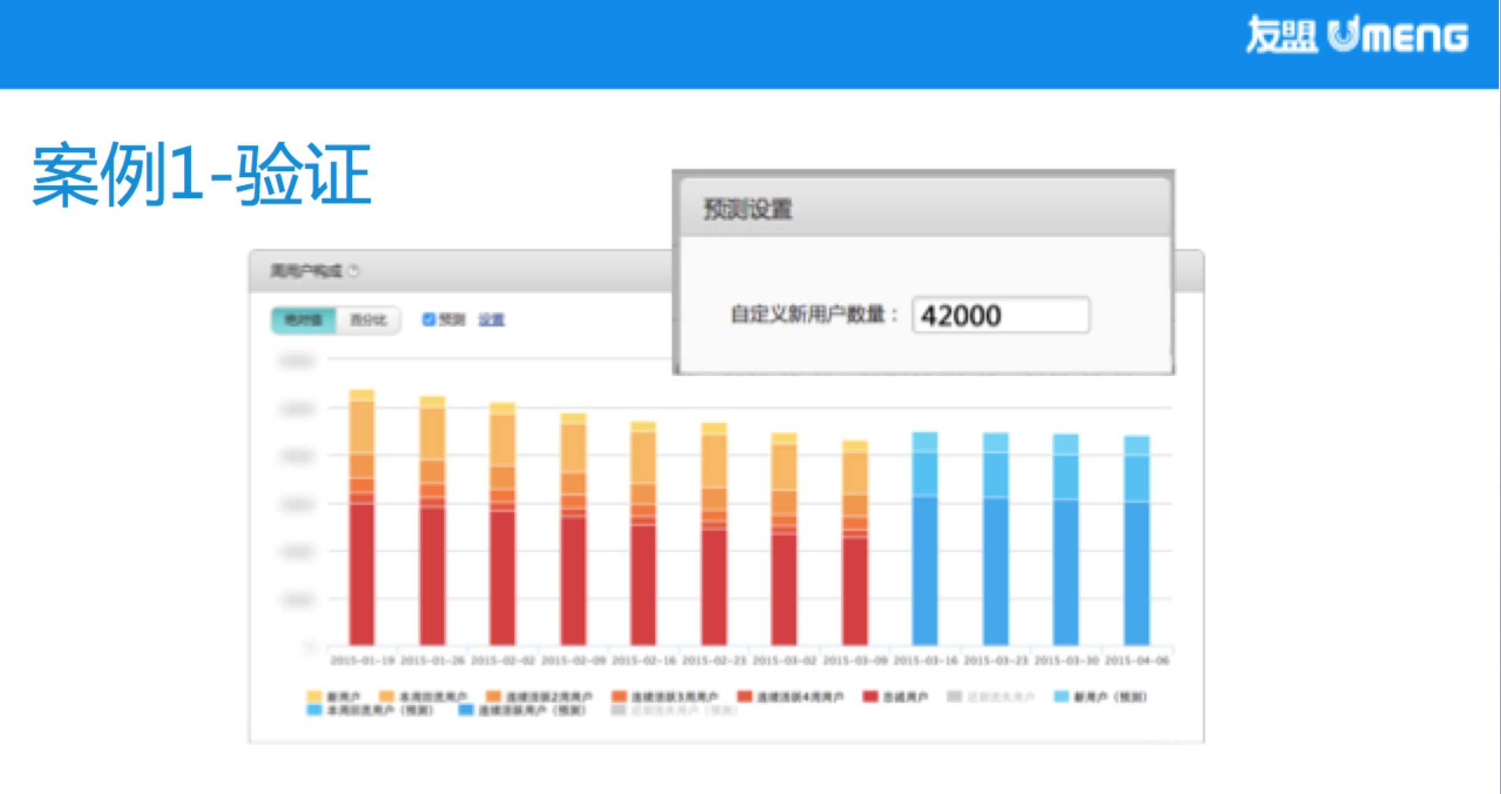Click the 自定义新用户数量 input field

click(1000, 315)
